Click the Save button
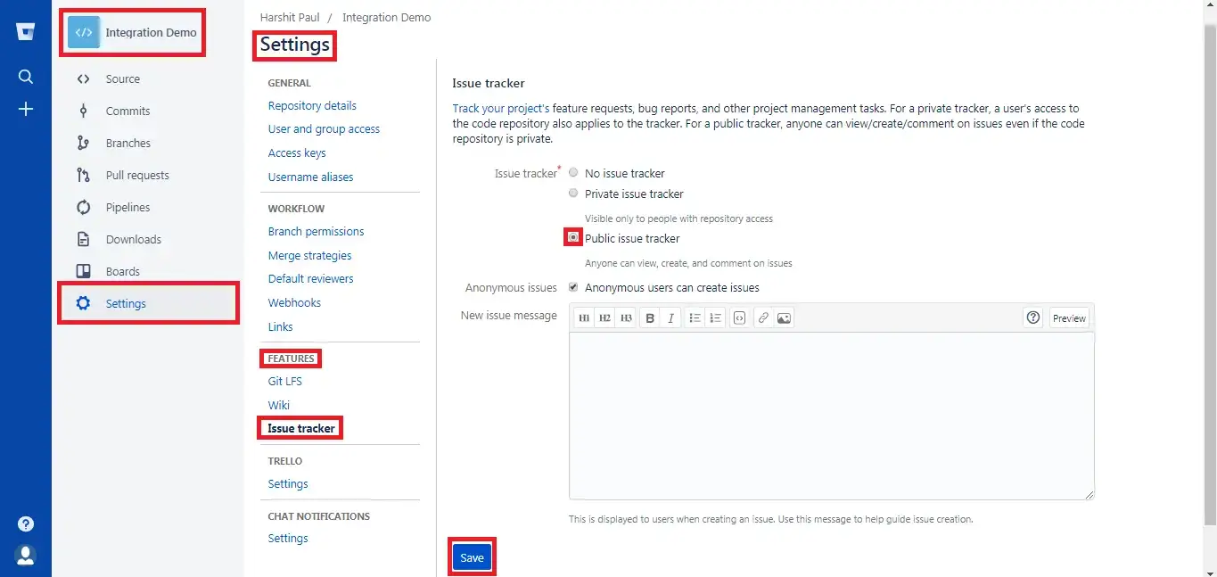 click(472, 557)
